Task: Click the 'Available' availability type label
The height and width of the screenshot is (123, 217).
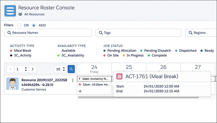Action: tap(69, 51)
